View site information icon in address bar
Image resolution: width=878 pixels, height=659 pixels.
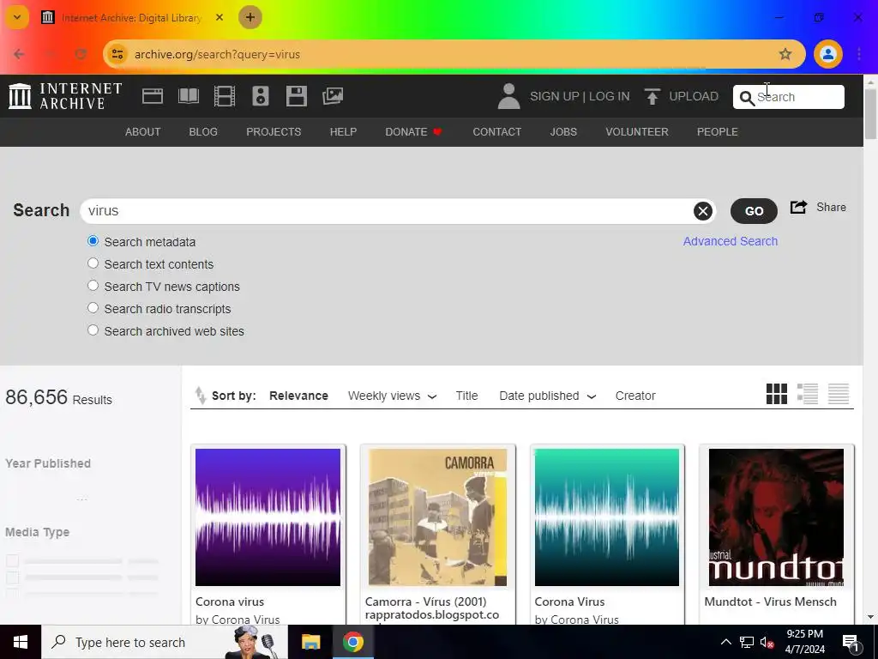(x=117, y=54)
